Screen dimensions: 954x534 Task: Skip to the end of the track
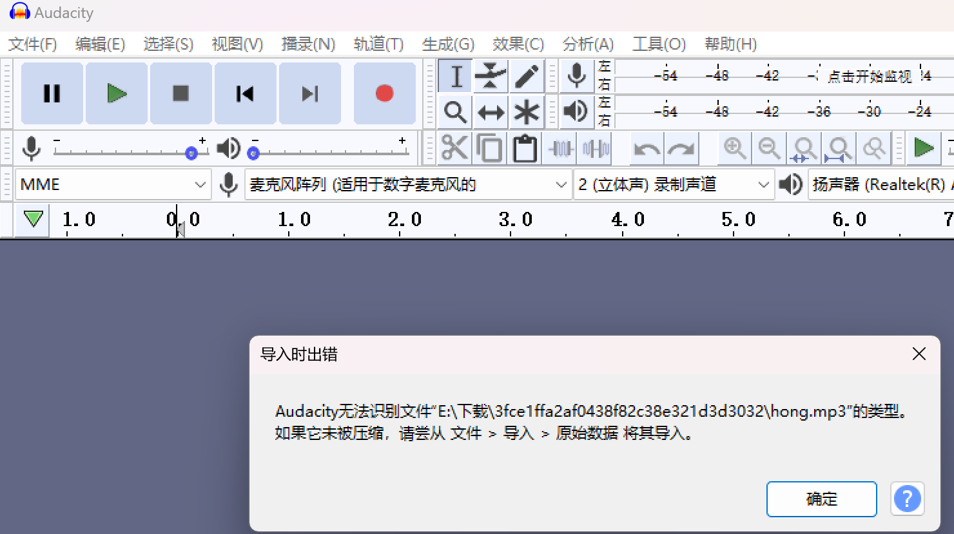[310, 93]
